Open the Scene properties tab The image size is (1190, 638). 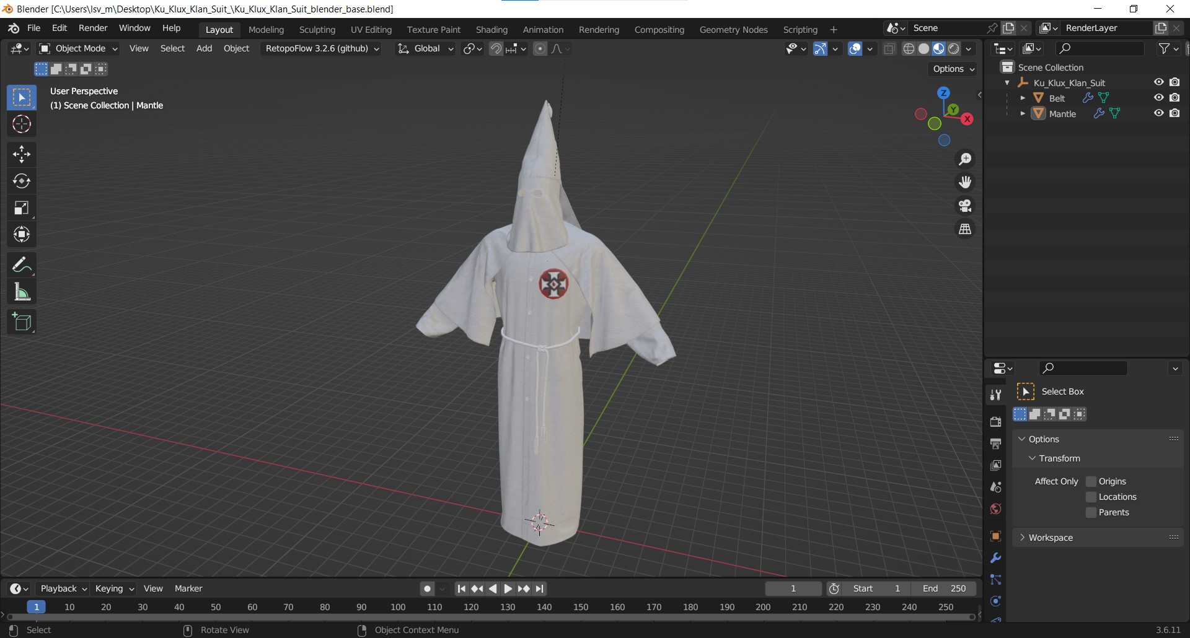pos(996,487)
